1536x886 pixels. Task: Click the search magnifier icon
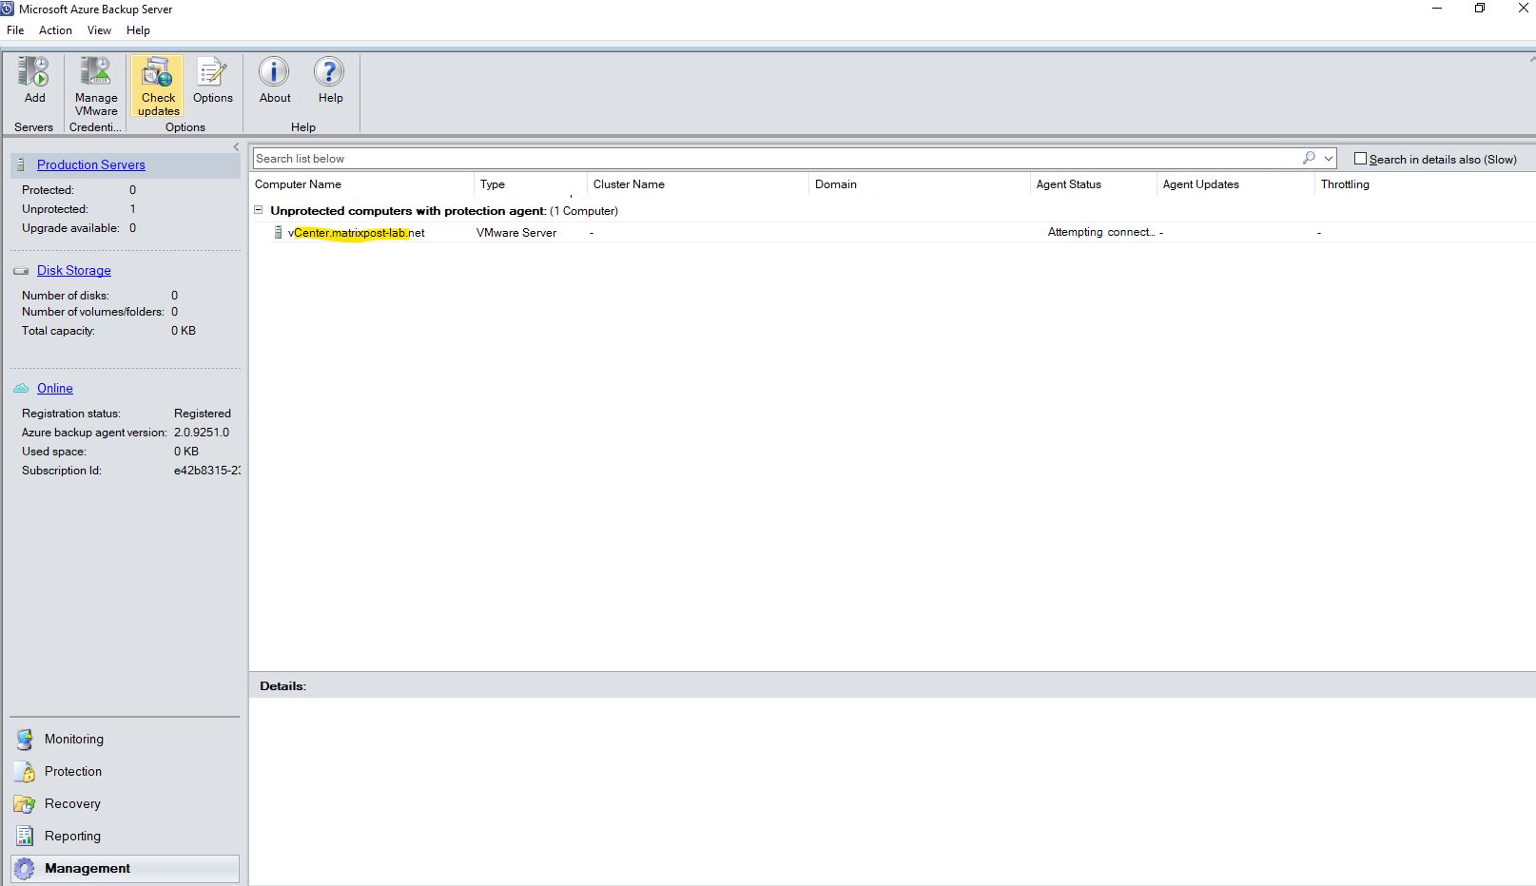[1310, 158]
